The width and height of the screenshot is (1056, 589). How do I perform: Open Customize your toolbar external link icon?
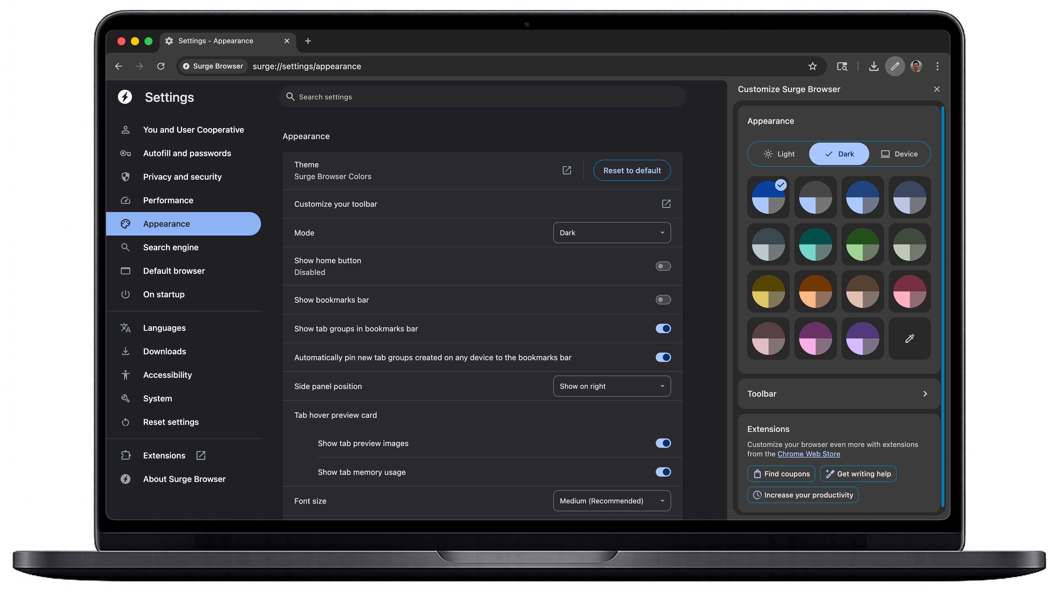[x=666, y=204]
